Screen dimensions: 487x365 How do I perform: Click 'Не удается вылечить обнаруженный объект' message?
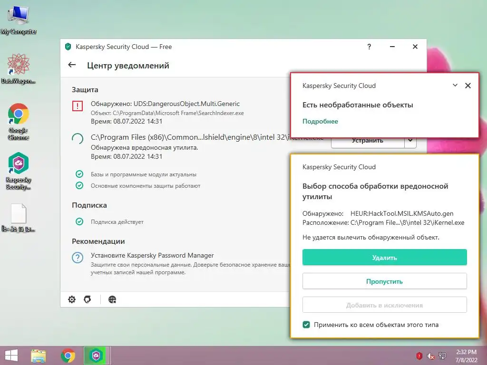point(371,238)
